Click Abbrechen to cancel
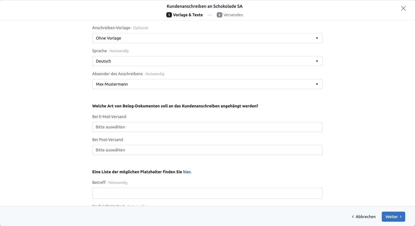Screen dimensions: 415x226 coord(364,217)
